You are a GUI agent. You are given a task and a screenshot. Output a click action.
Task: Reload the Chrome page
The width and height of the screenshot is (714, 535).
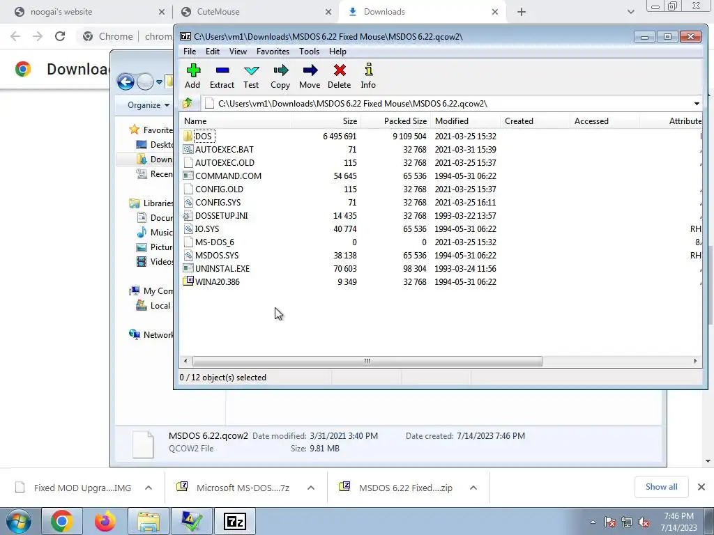(60, 36)
